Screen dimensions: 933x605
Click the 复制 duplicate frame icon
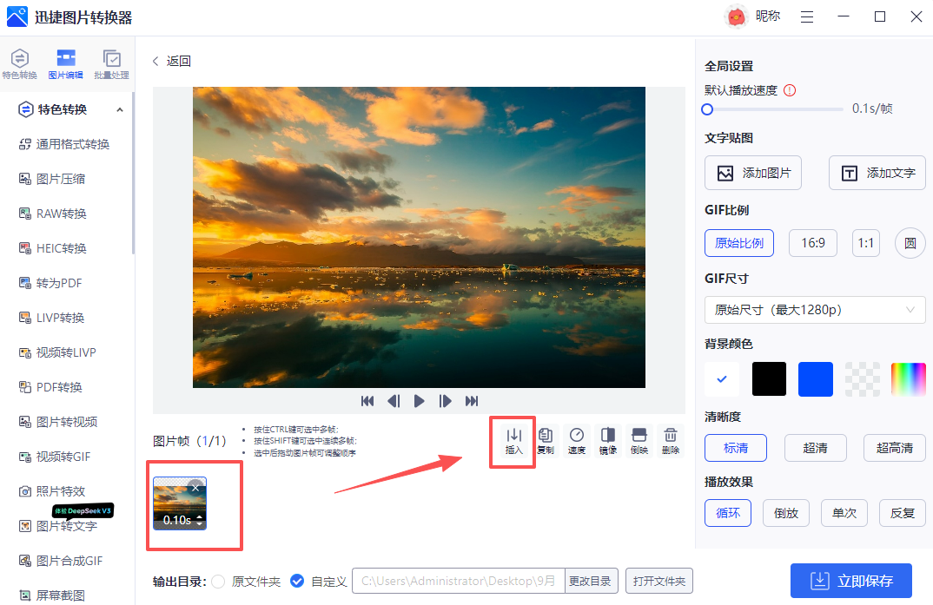tap(545, 440)
